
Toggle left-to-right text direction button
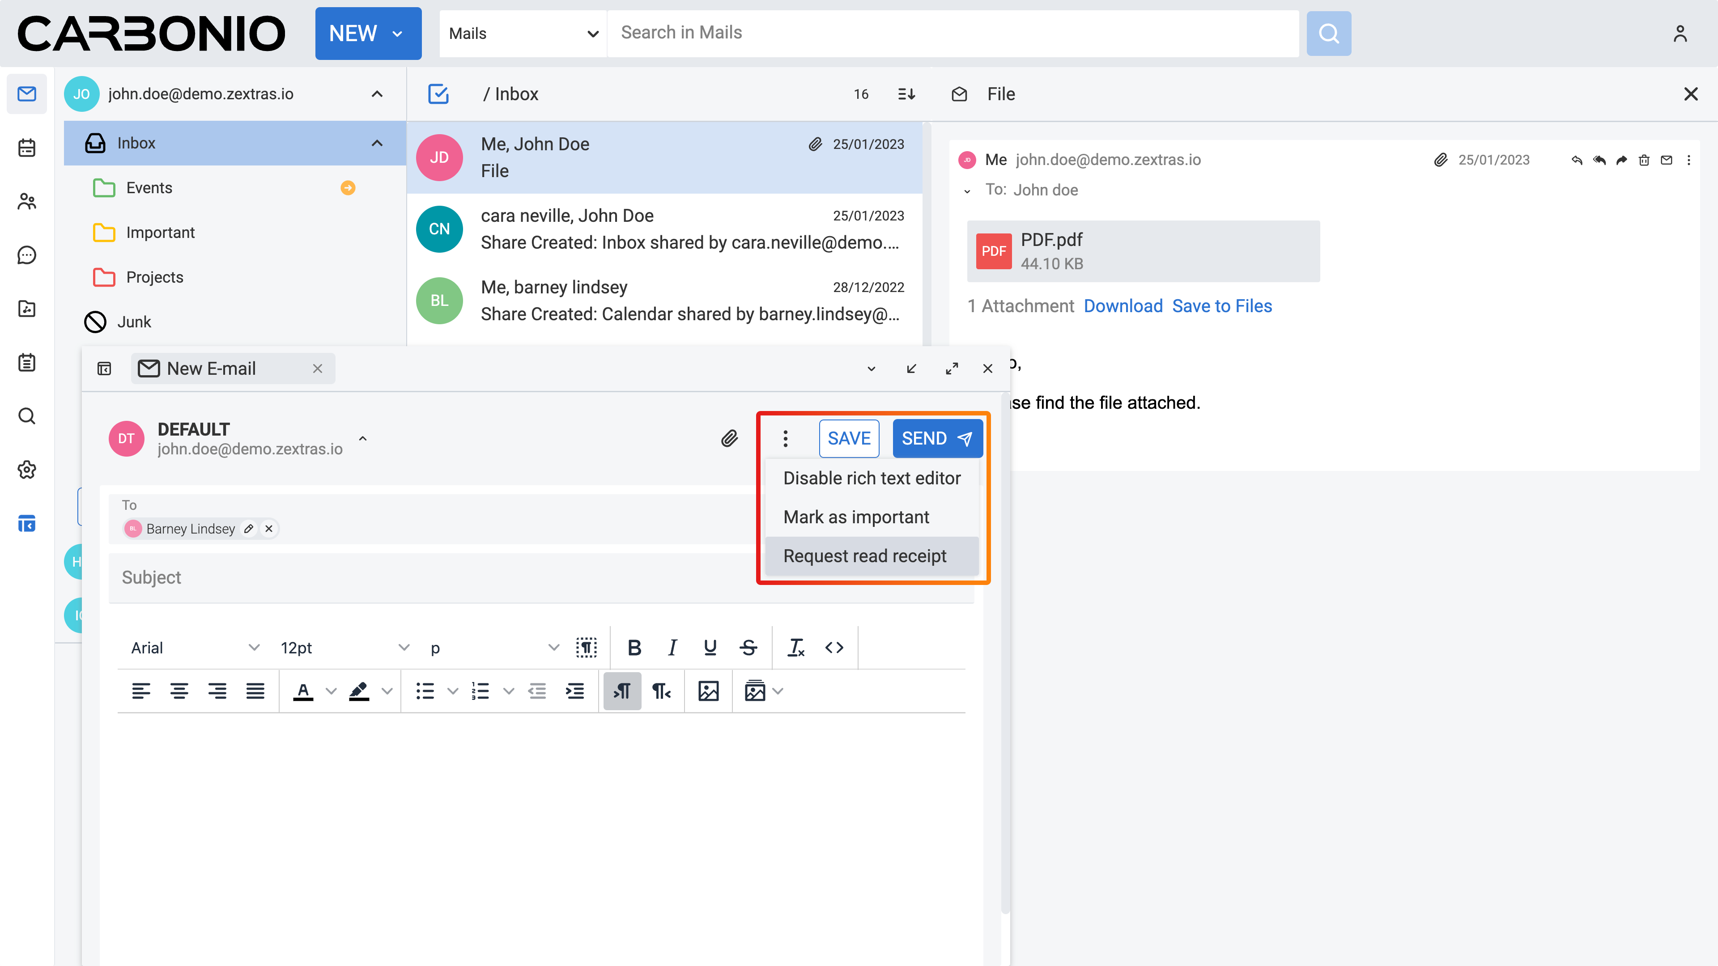pyautogui.click(x=621, y=691)
